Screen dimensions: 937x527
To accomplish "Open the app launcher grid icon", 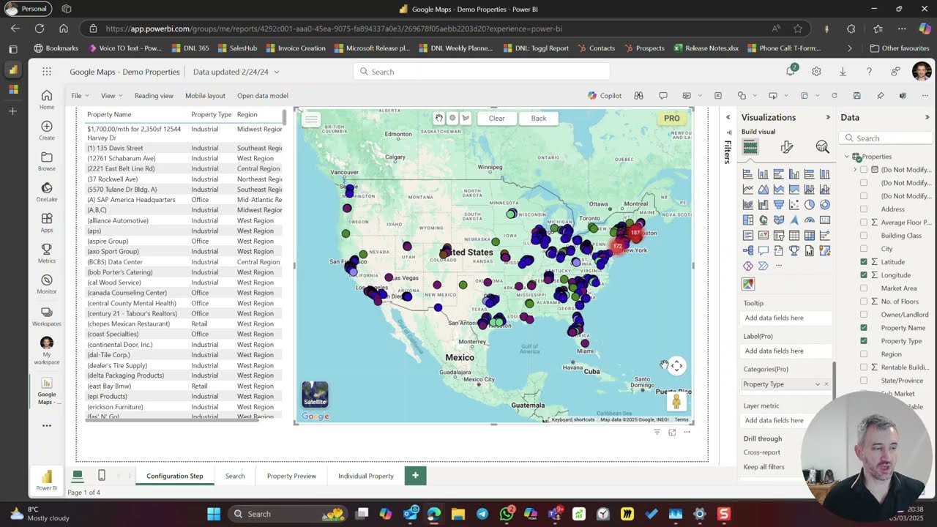I will pos(47,72).
